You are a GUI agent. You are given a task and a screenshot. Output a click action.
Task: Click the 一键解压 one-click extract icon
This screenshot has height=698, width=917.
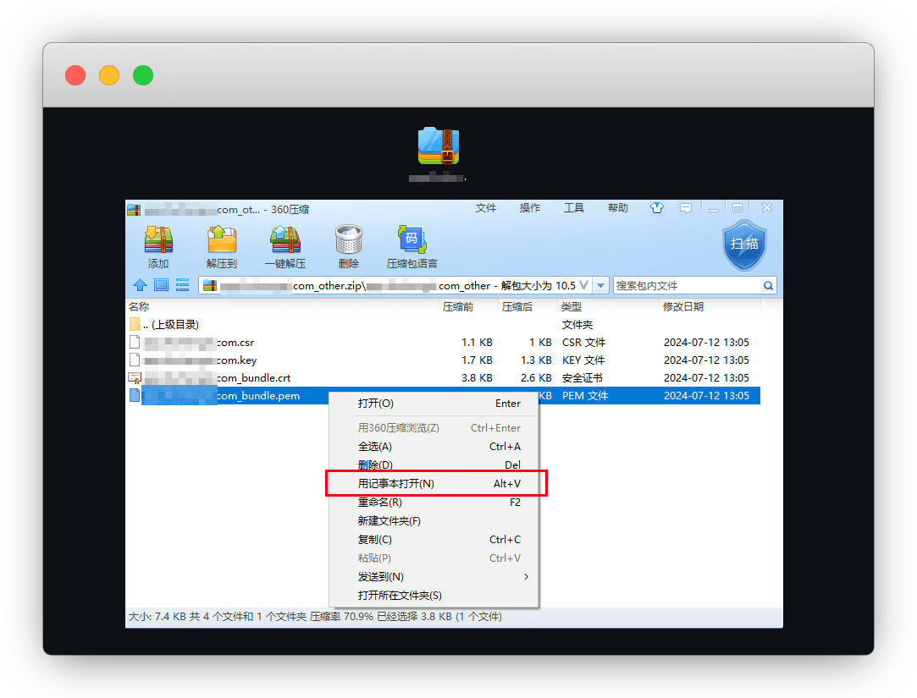[x=285, y=241]
